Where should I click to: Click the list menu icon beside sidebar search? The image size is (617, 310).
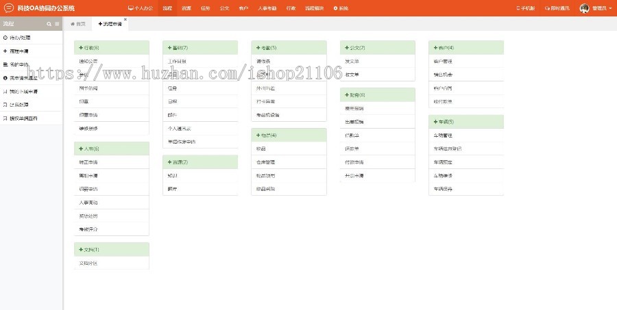click(x=57, y=24)
